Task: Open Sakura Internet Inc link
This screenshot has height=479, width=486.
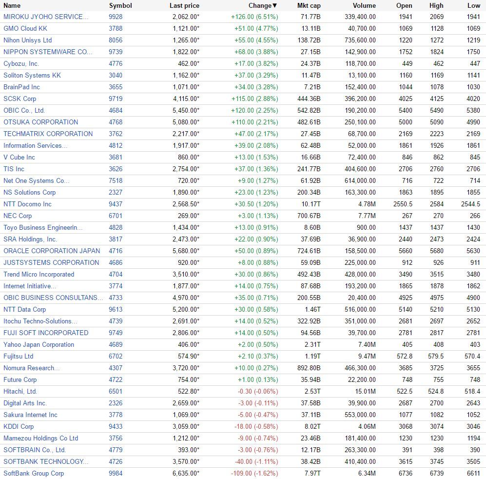Action: [30, 415]
